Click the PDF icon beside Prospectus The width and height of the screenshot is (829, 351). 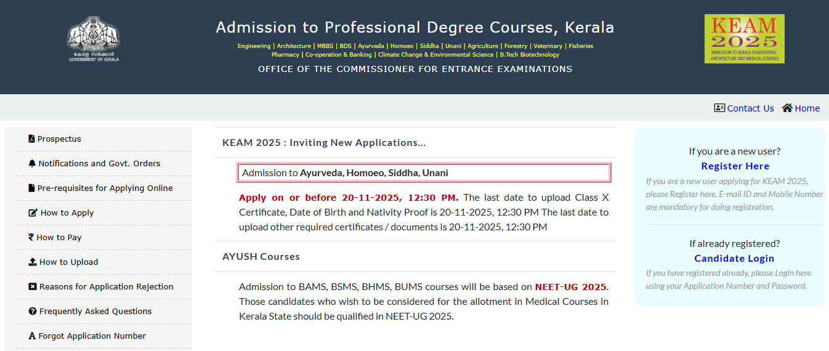coord(31,139)
